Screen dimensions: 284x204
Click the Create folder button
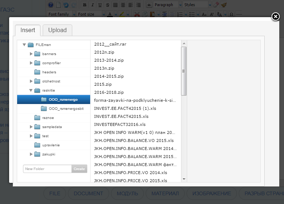(79, 169)
